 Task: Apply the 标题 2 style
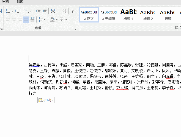tap(148, 15)
